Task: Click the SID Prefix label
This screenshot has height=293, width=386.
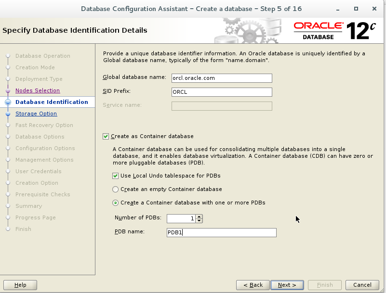Action: point(117,91)
